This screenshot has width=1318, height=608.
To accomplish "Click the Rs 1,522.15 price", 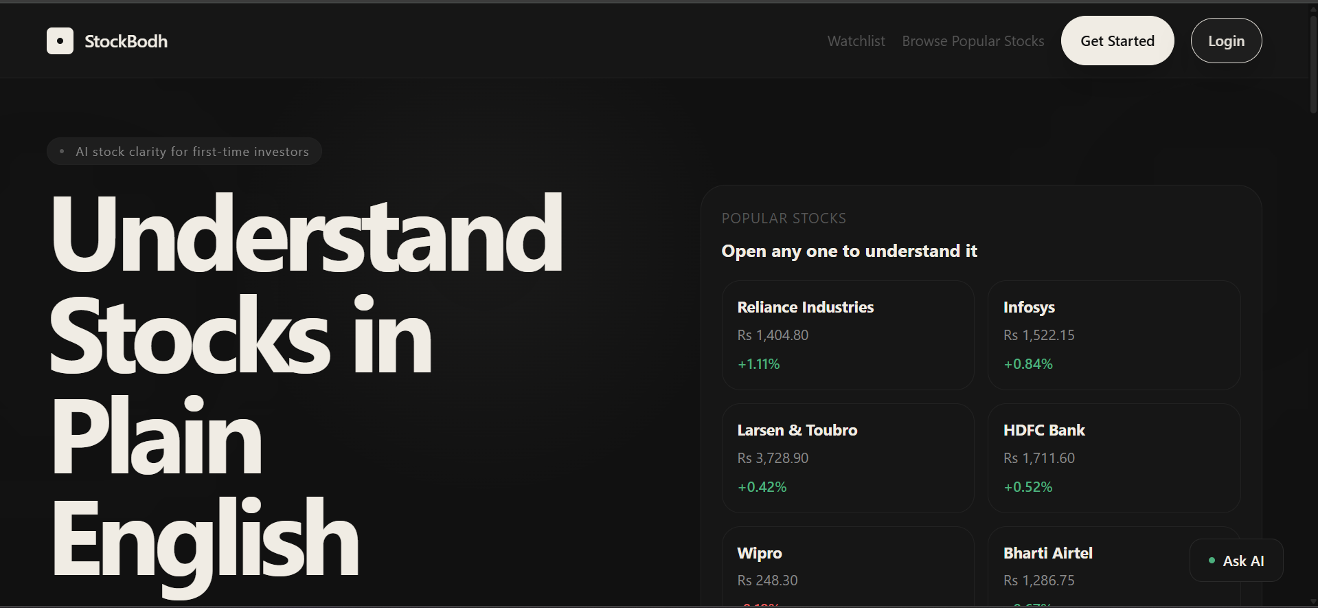I will pyautogui.click(x=1038, y=335).
